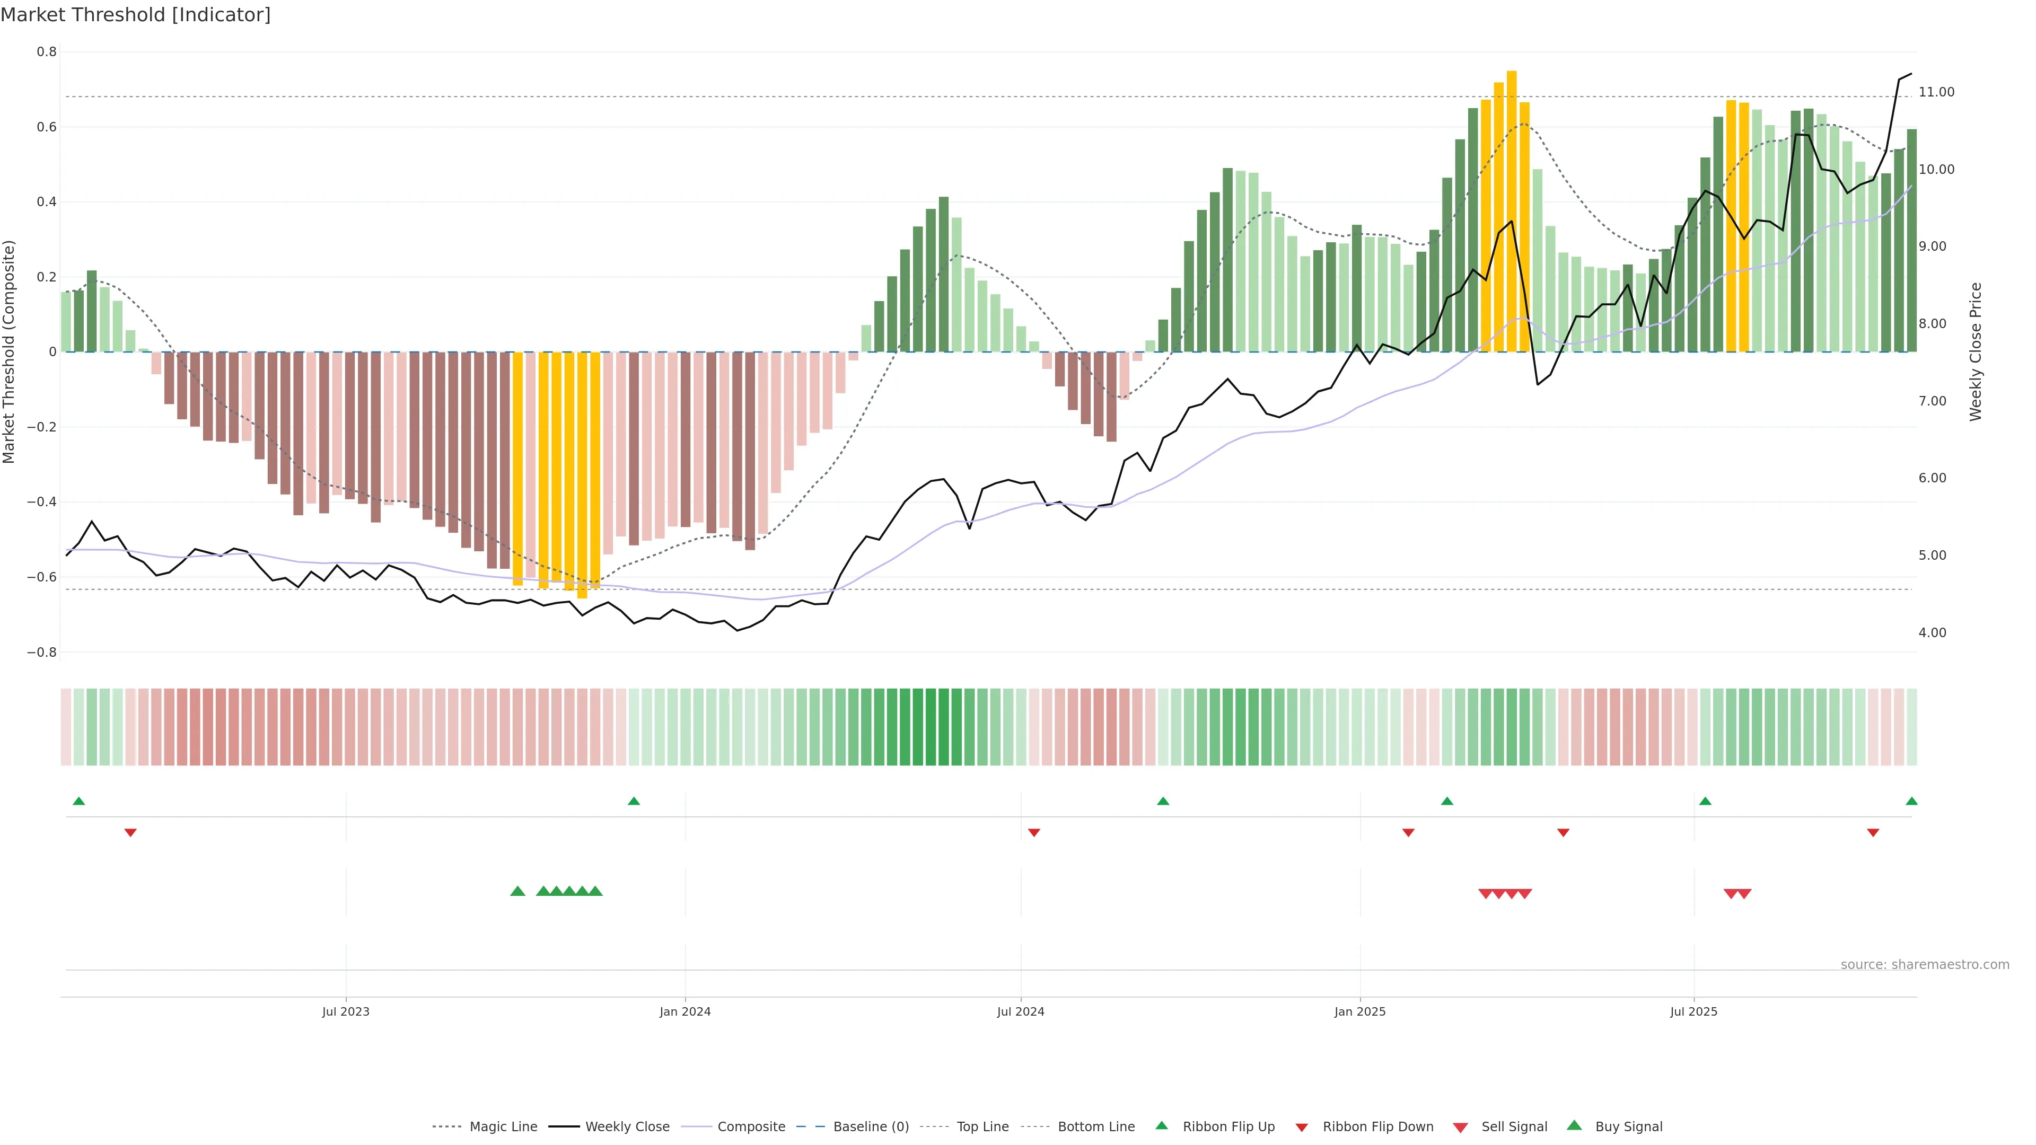Click the leftmost green Ribbon Flip Up marker
The width and height of the screenshot is (2036, 1145).
78,801
